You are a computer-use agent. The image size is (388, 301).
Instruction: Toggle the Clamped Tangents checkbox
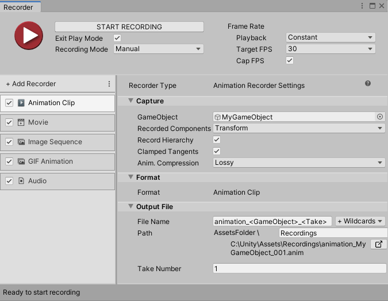point(217,151)
